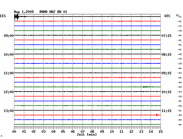Click the '10:15' UTC time label

coord(166,92)
